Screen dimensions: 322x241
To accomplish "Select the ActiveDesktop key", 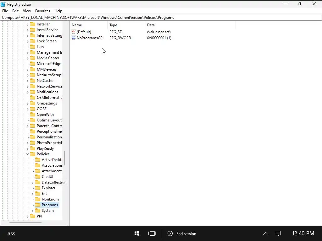I will click(x=52, y=160).
